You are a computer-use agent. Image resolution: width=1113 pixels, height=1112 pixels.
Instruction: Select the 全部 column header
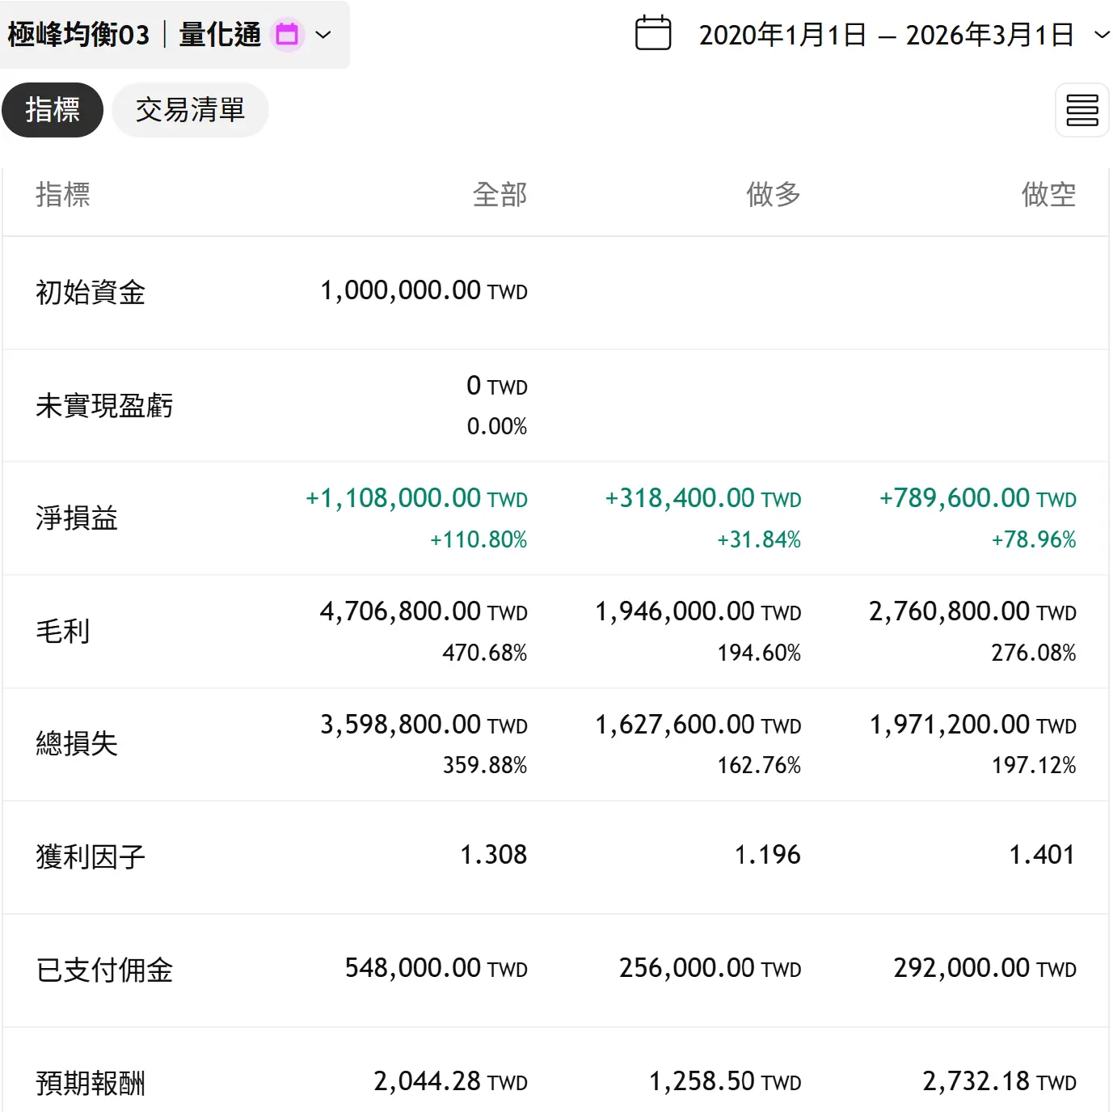500,195
